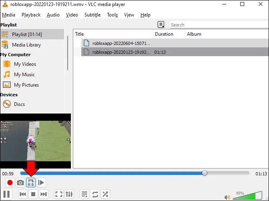
Task: Click the red Record button
Action: click(x=10, y=183)
